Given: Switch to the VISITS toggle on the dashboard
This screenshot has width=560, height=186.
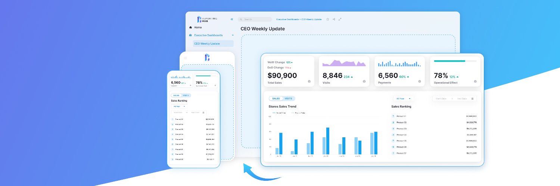Looking at the screenshot, I should pos(289,99).
